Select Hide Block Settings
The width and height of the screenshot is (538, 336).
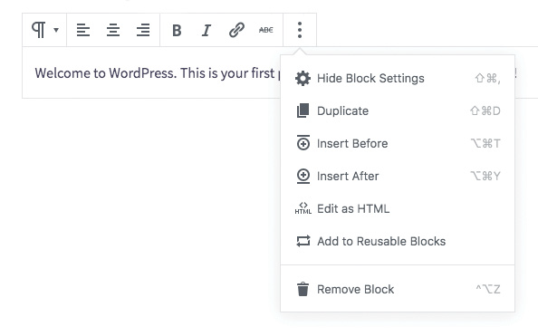(398, 78)
